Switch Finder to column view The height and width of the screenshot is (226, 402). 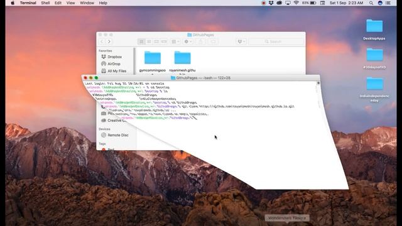tap(156, 41)
